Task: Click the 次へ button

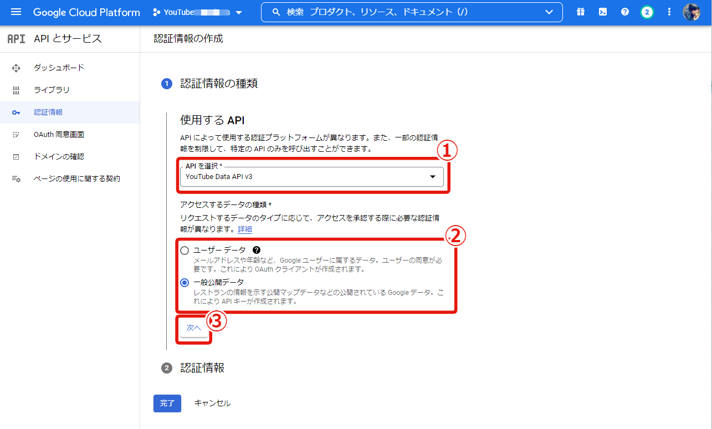Action: (194, 328)
